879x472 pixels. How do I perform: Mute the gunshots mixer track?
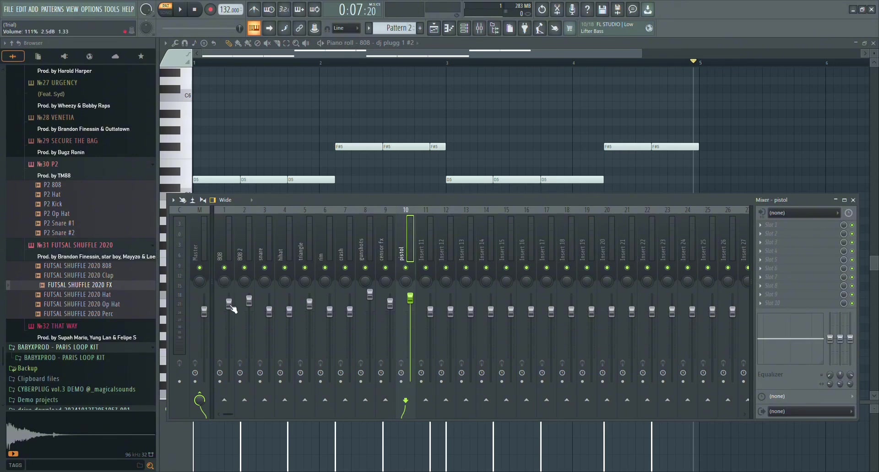pyautogui.click(x=365, y=268)
